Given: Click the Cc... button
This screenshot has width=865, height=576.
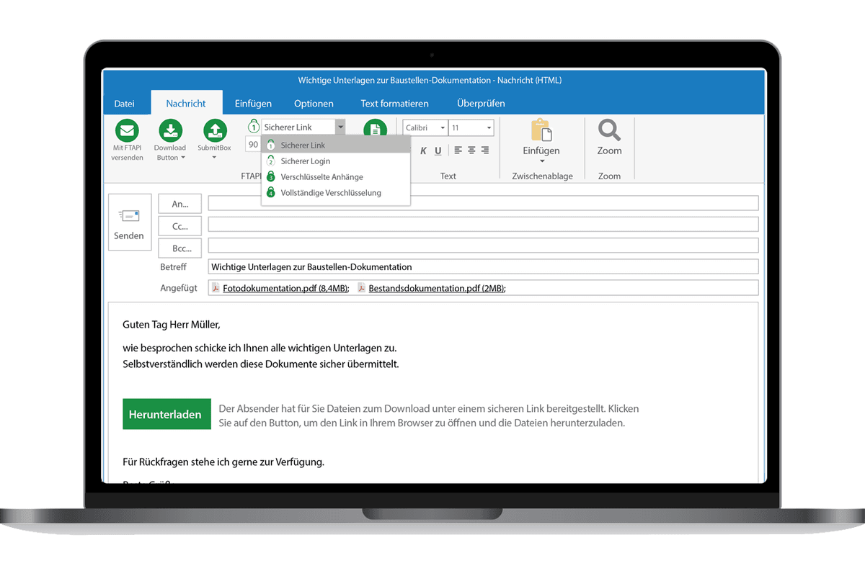Looking at the screenshot, I should (179, 226).
